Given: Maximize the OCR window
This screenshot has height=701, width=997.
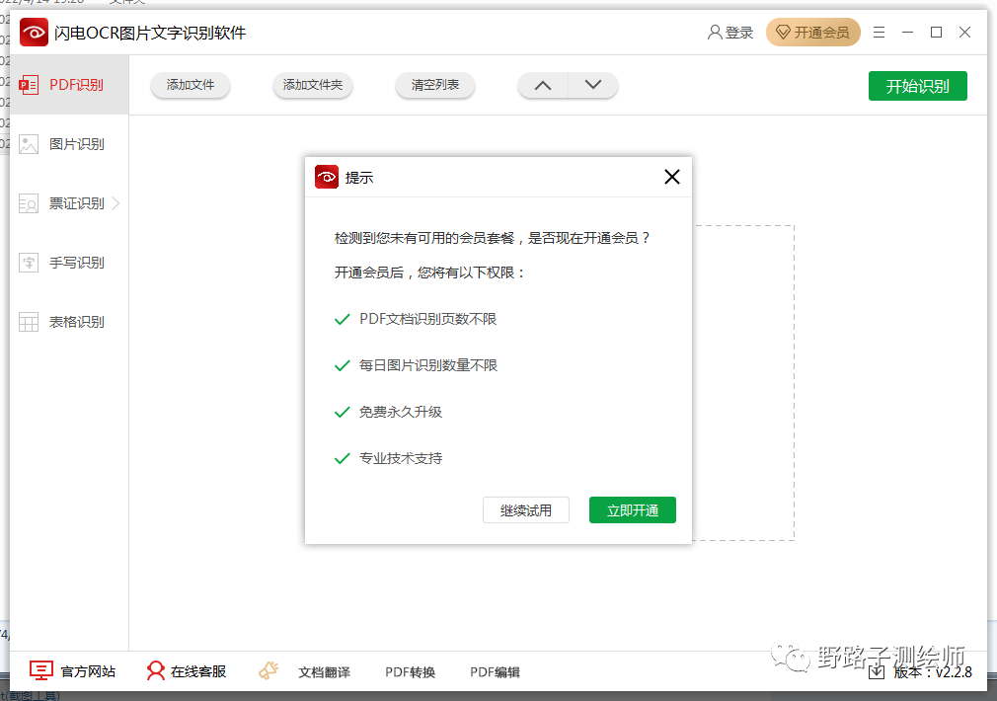Looking at the screenshot, I should (x=936, y=33).
